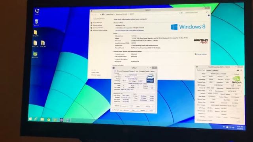The width and height of the screenshot is (253, 142).
Task: Open This PC desktop icon
Action: [x=37, y=11]
